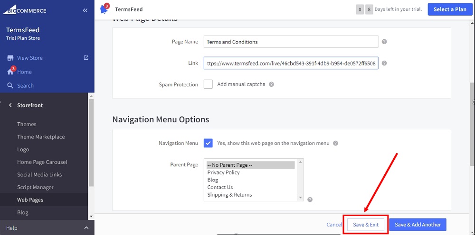Image resolution: width=475 pixels, height=235 pixels.
Task: Go back using Storefront chevron
Action: coord(10,105)
